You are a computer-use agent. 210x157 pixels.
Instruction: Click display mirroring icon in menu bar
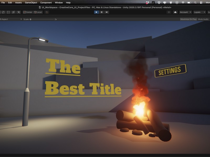pyautogui.click(x=165, y=3)
